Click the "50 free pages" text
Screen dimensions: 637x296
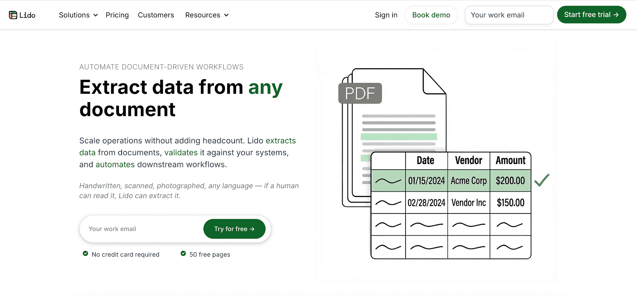pos(210,254)
